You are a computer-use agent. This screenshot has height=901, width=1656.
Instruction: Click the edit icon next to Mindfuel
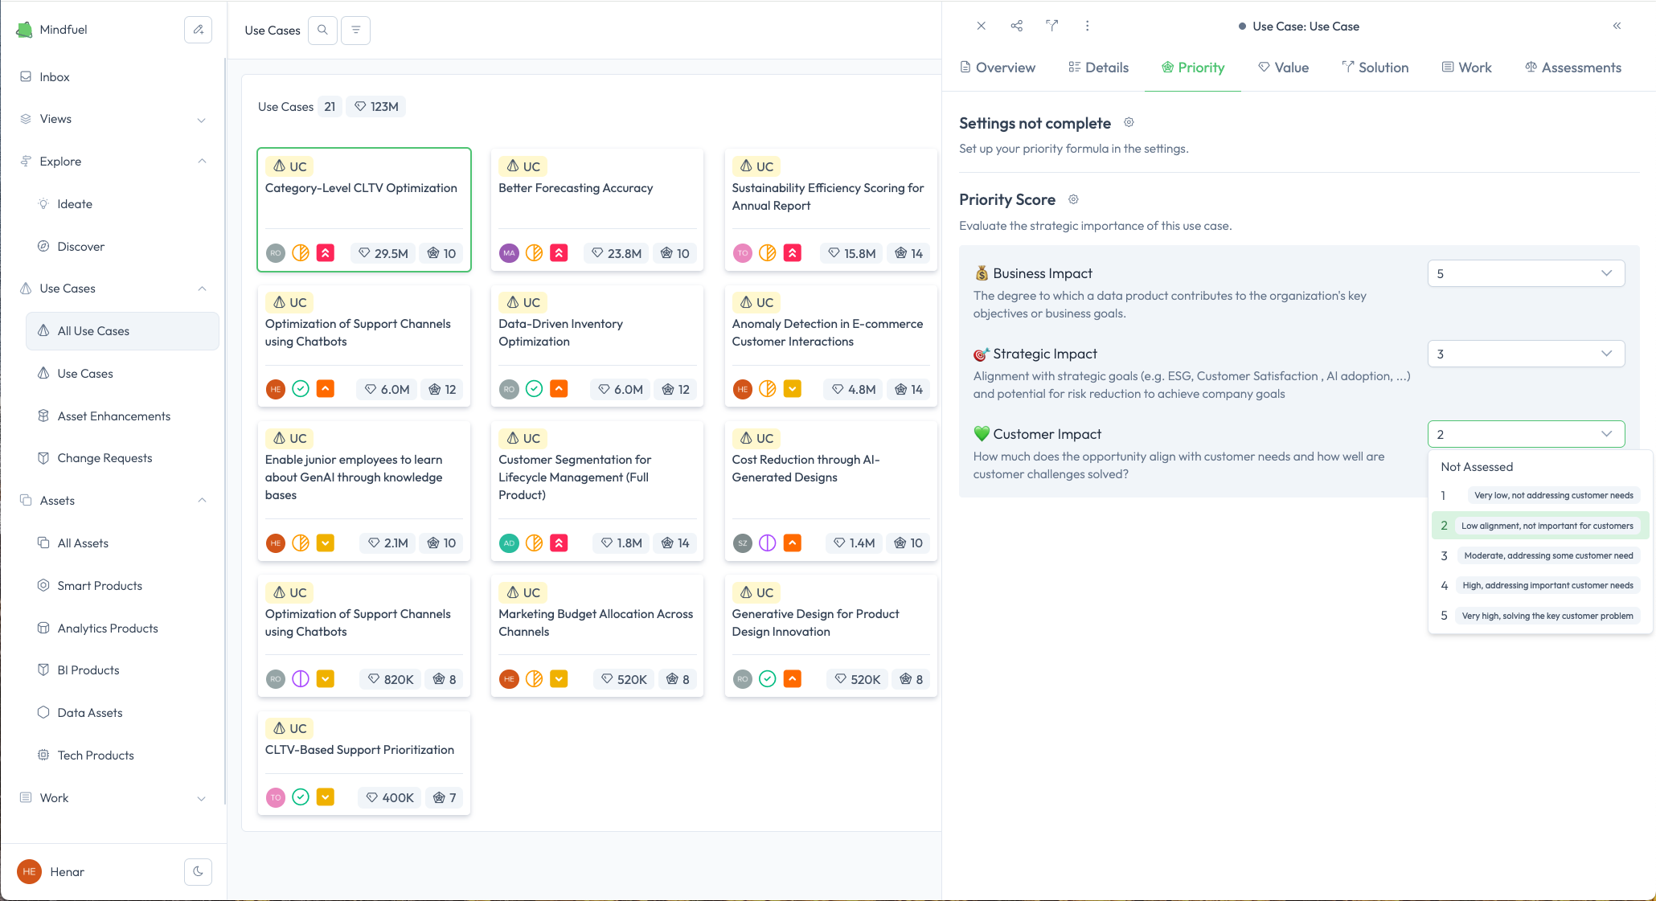198,30
